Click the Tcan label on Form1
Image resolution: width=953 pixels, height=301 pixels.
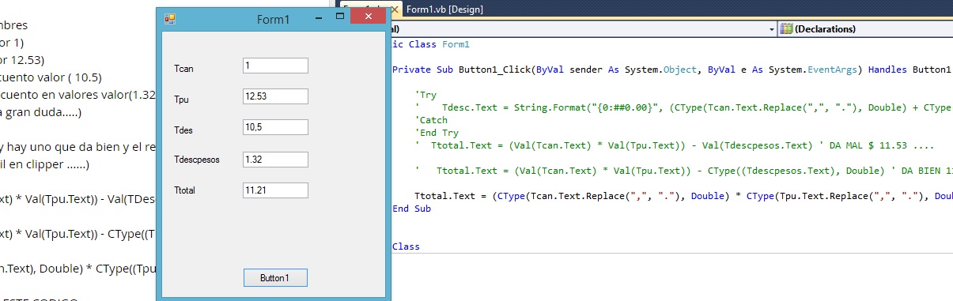[183, 69]
